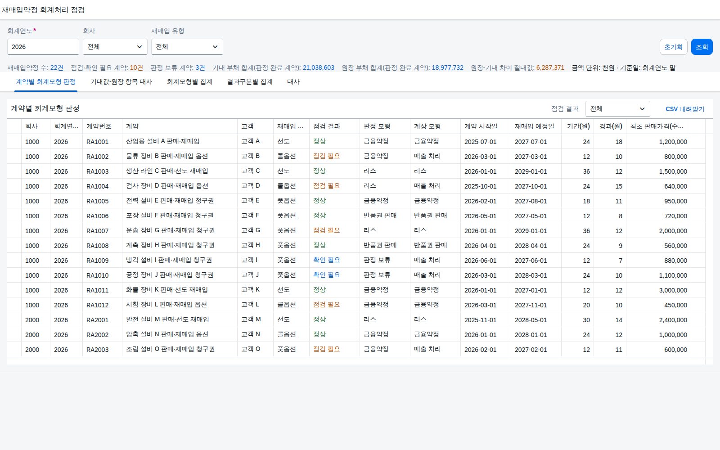Click the 기간(월) column header

point(578,126)
